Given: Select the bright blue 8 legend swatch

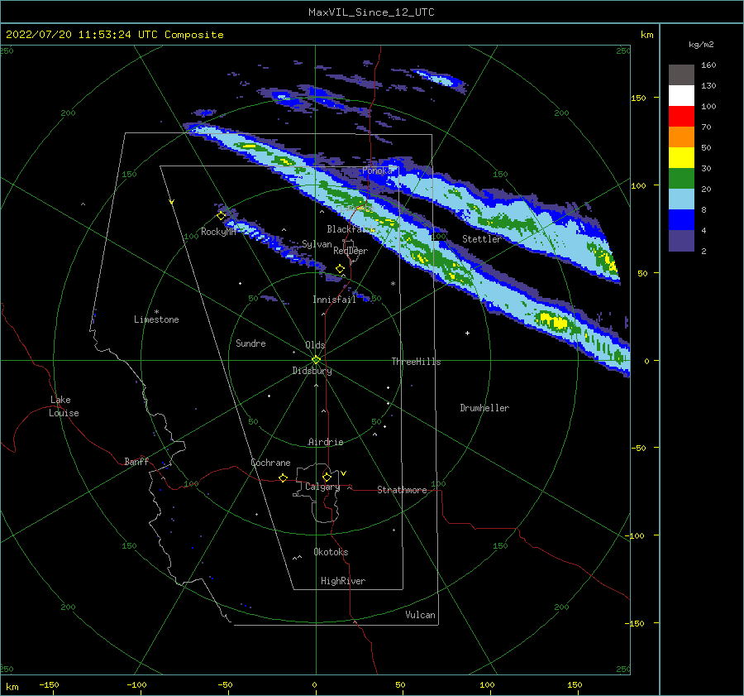Looking at the screenshot, I should pos(681,219).
